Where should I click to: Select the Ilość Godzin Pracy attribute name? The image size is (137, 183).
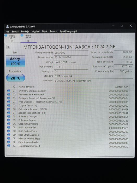coord(27,131)
